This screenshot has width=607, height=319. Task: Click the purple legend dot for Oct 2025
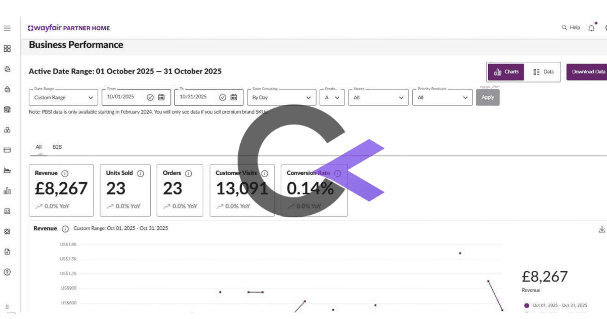pyautogui.click(x=527, y=305)
